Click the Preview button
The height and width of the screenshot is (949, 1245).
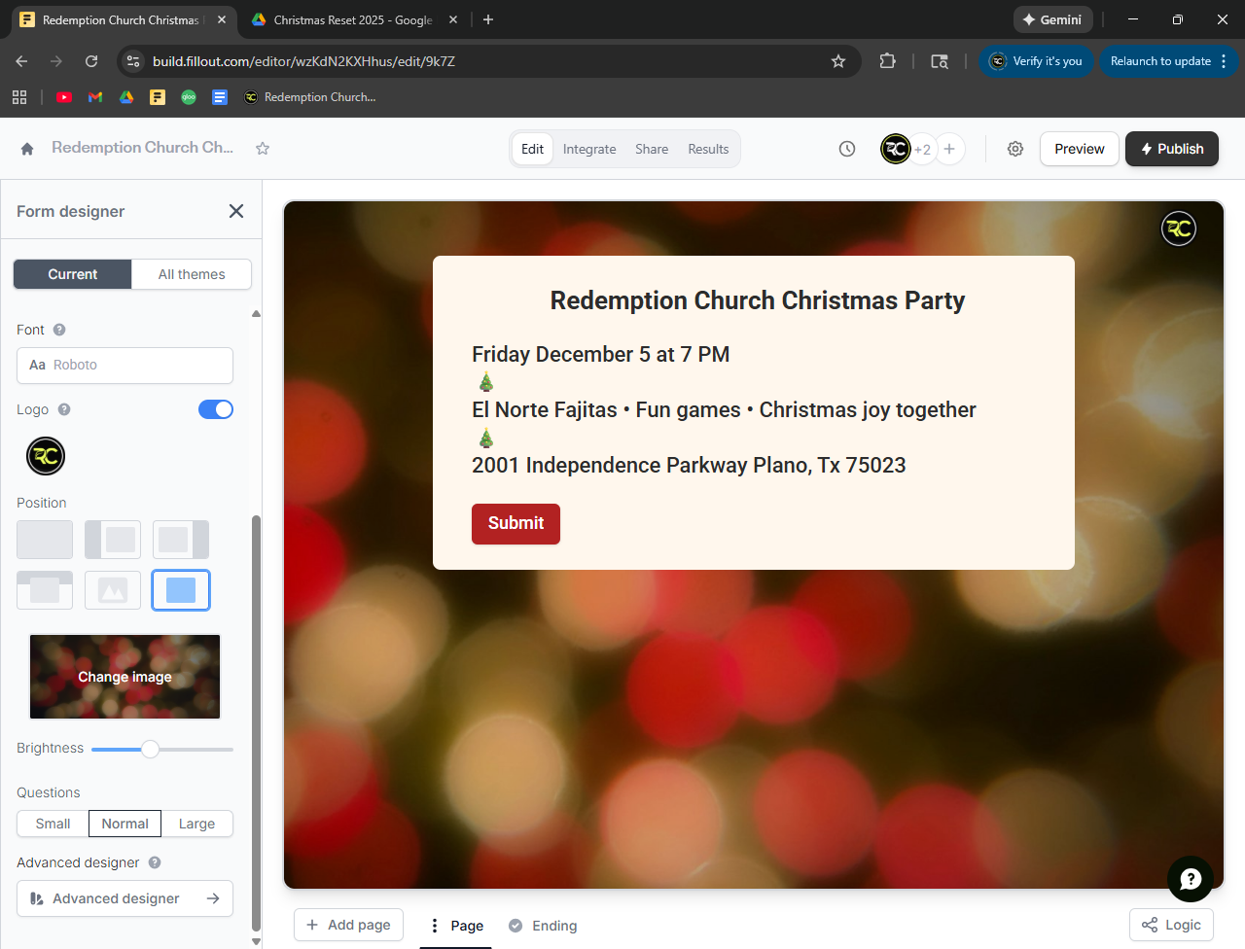[1079, 149]
